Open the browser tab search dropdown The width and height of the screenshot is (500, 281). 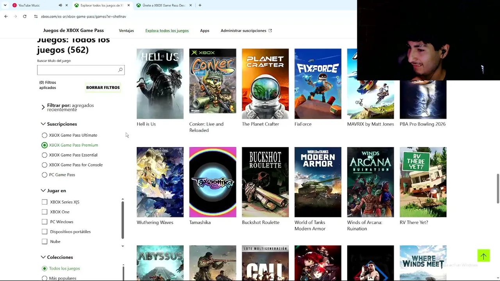pos(5,5)
